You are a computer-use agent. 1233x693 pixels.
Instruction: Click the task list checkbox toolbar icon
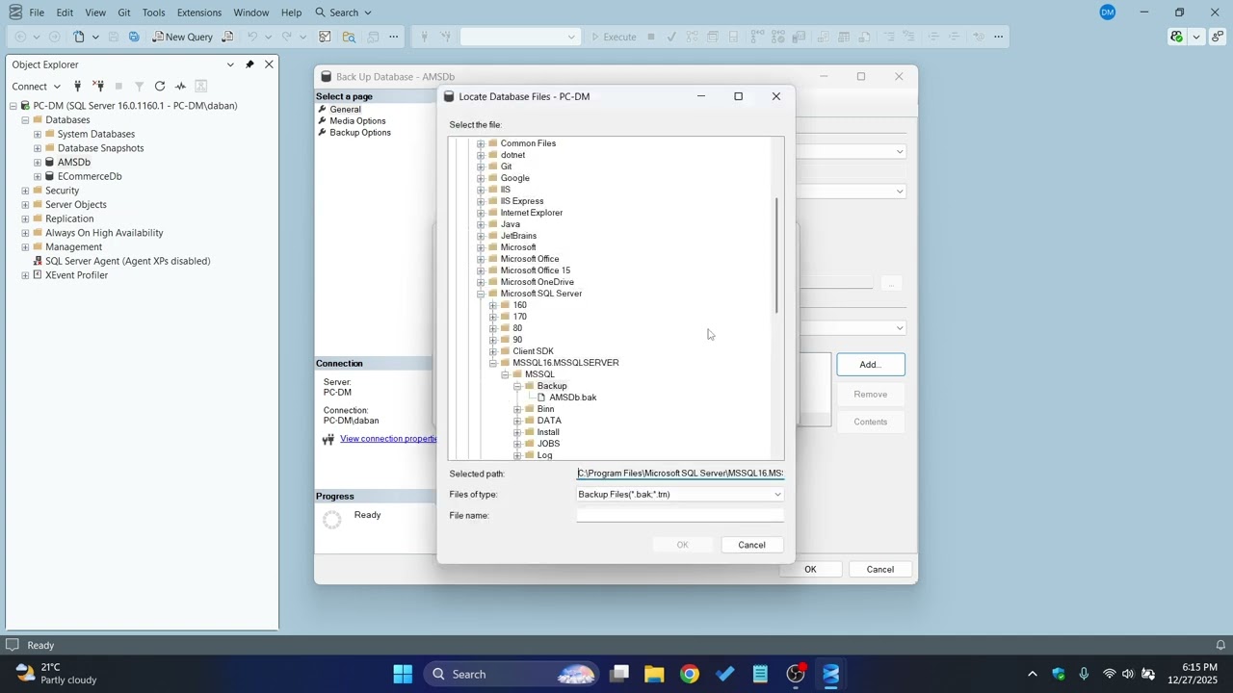(x=326, y=37)
